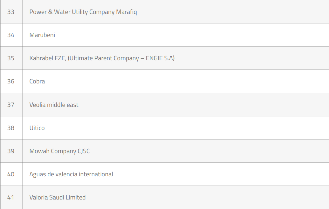Select the Cobra company entry
The height and width of the screenshot is (209, 329).
[x=37, y=82]
